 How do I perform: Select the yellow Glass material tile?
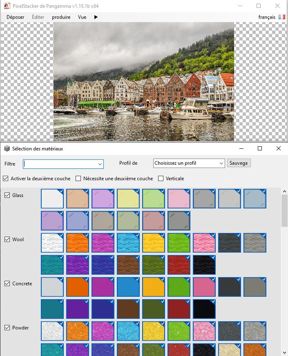(128, 199)
